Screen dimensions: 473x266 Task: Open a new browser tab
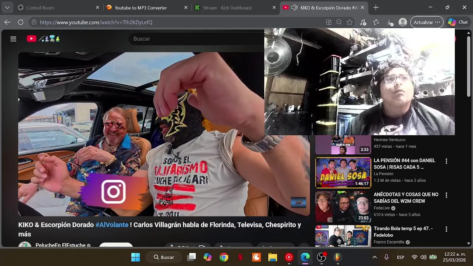point(376,7)
